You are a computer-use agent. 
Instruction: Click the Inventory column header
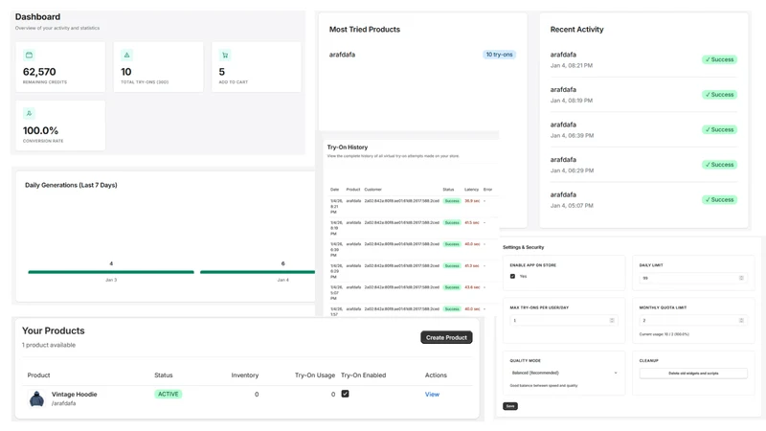point(245,375)
